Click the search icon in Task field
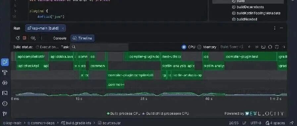 [x=74, y=47]
